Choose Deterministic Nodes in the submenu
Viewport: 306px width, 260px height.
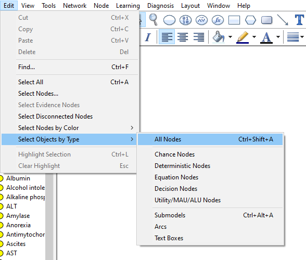tap(210, 166)
